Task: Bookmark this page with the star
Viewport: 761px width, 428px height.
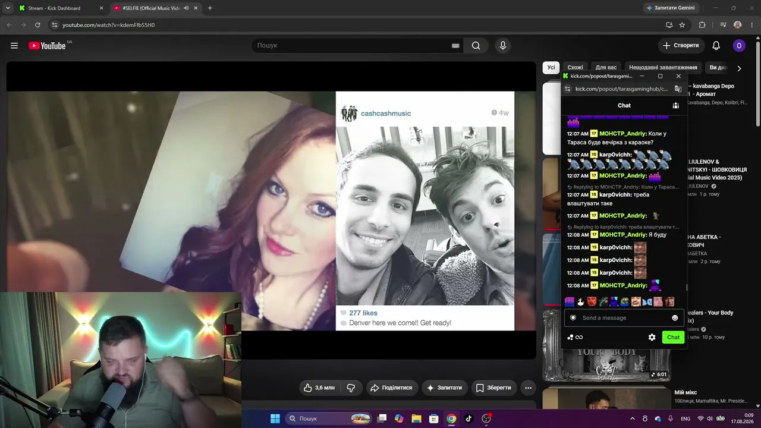Action: pyautogui.click(x=682, y=25)
